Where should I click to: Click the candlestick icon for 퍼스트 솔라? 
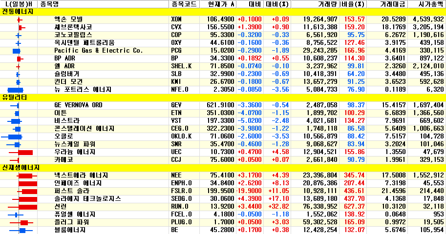tap(27, 192)
